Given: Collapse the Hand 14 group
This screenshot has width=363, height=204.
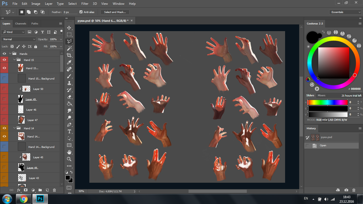Looking at the screenshot, I should [x=15, y=128].
